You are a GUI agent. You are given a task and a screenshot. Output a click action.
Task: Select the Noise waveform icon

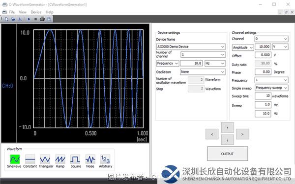[90, 160]
